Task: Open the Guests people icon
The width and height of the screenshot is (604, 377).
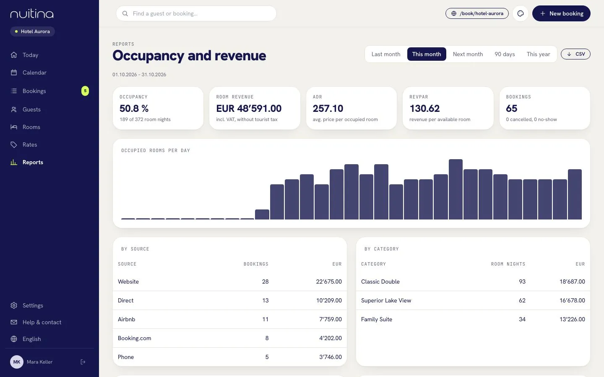Action: click(x=14, y=109)
